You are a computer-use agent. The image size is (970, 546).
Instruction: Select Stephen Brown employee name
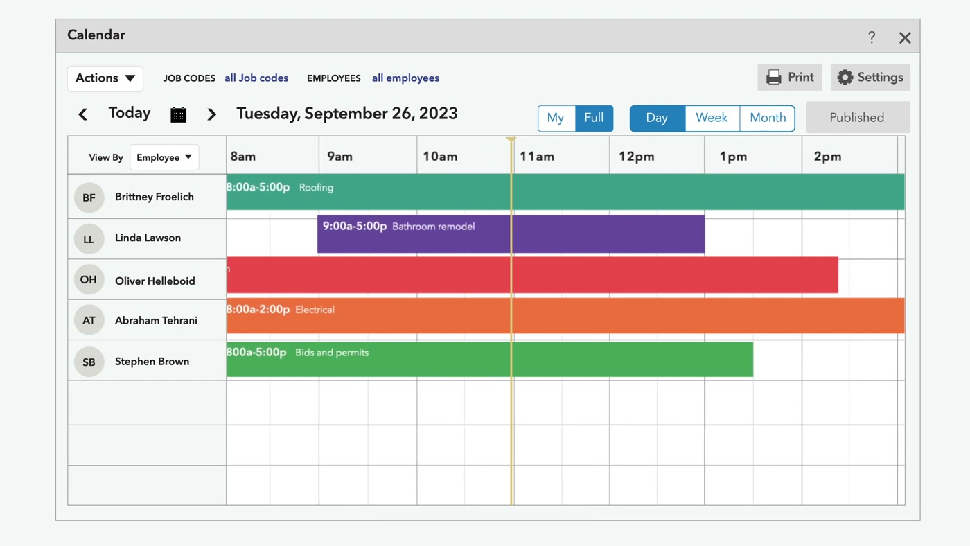[152, 361]
